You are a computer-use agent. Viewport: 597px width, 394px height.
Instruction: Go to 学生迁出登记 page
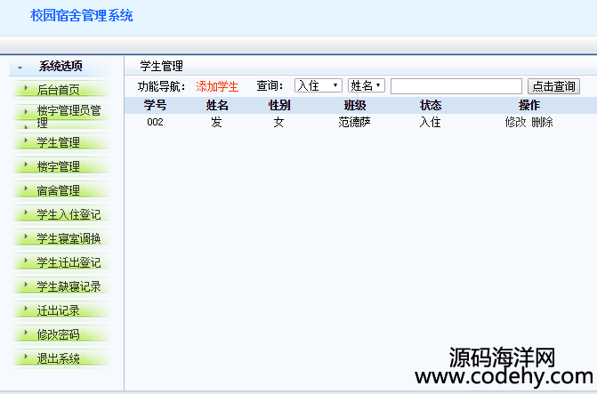click(x=69, y=262)
